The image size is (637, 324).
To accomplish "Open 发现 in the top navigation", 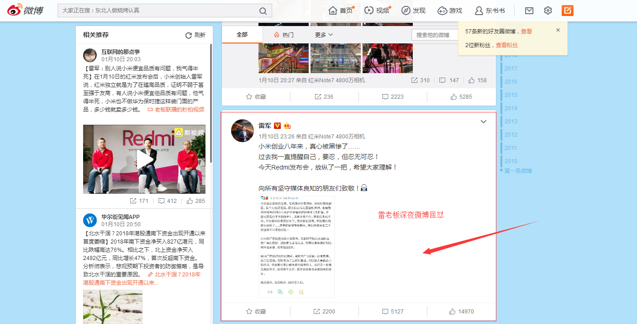I will pyautogui.click(x=413, y=11).
